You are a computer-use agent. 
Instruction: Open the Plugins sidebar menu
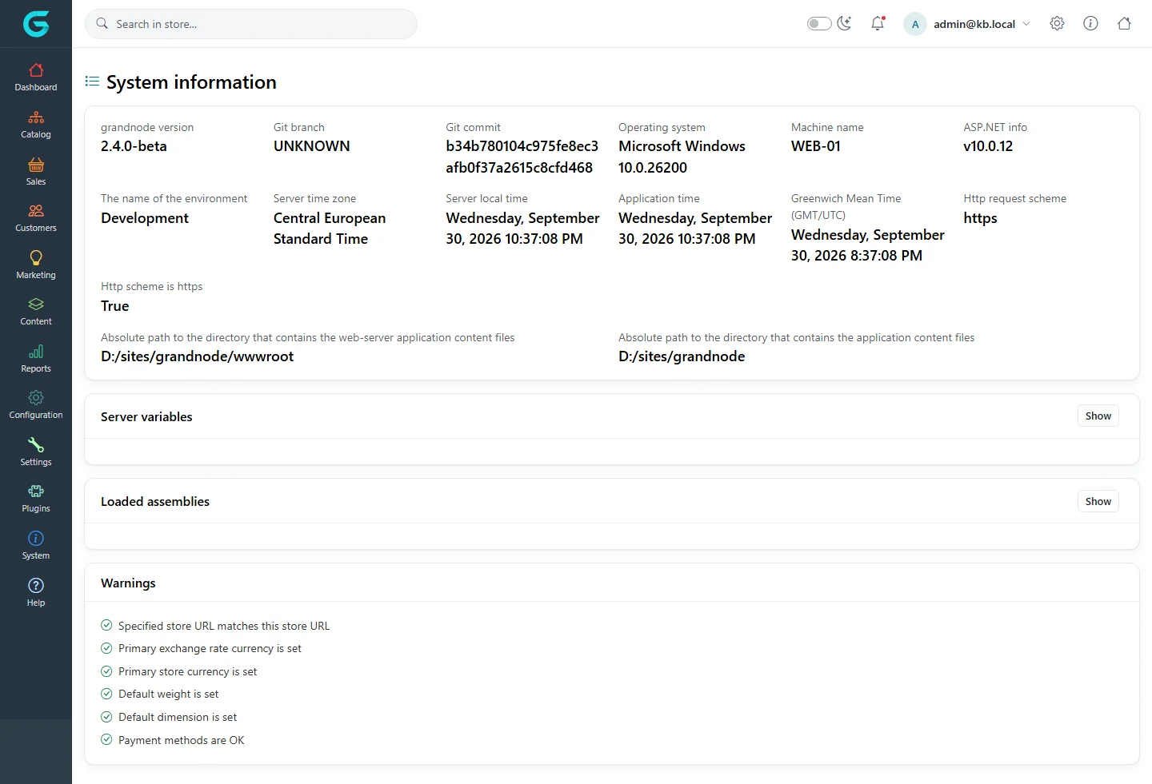point(36,499)
